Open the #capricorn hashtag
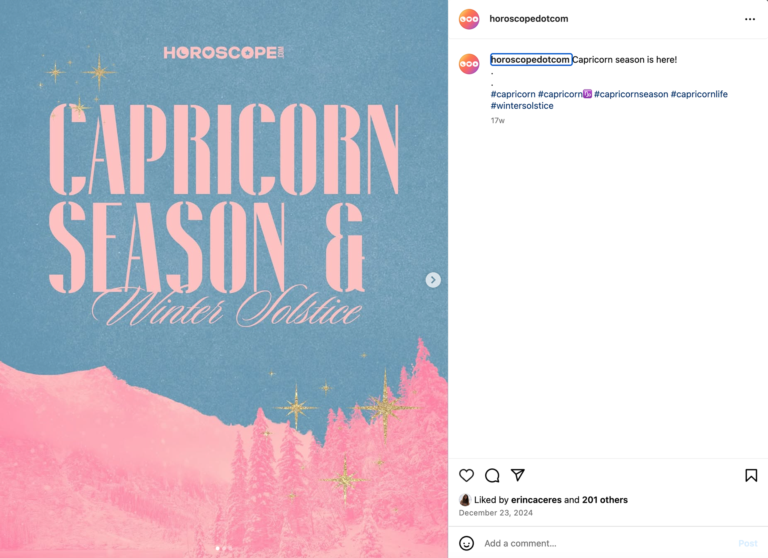768x558 pixels. [513, 94]
